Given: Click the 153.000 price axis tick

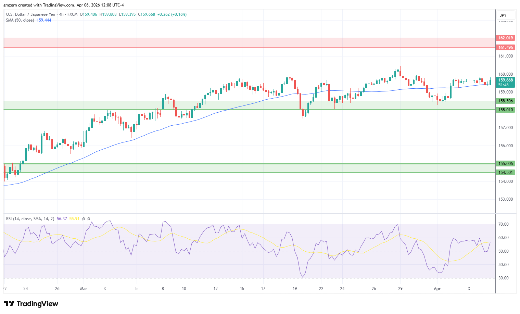Looking at the screenshot, I should (506, 199).
